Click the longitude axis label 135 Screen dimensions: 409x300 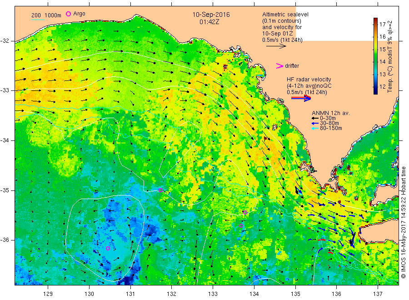(x=295, y=294)
